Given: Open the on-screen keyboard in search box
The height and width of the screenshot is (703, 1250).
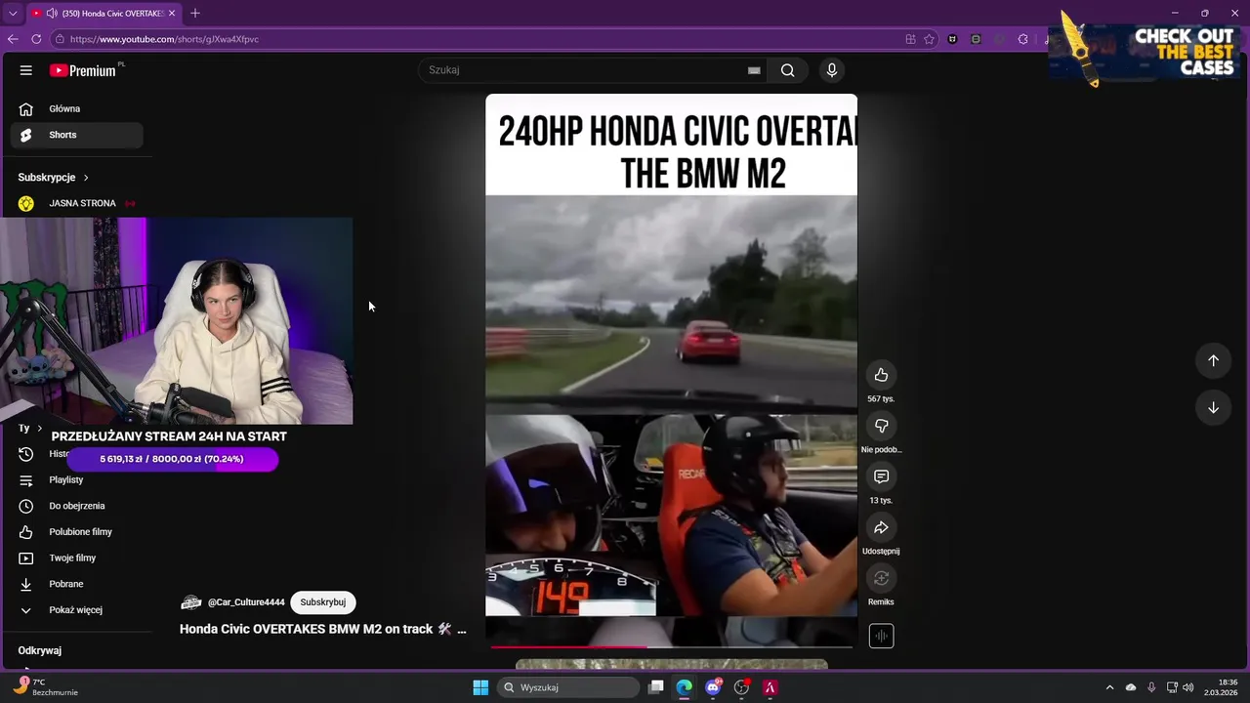Looking at the screenshot, I should pyautogui.click(x=754, y=70).
